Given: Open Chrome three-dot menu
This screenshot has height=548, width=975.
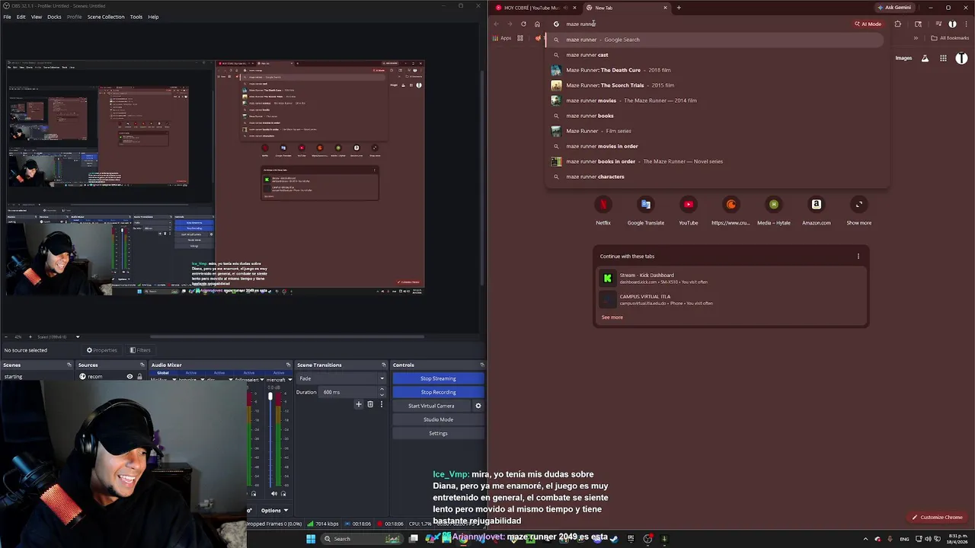Looking at the screenshot, I should click(966, 24).
